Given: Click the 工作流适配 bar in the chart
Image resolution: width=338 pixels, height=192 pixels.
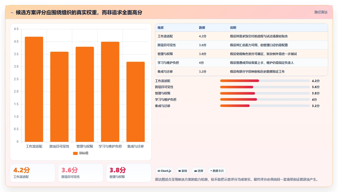Looking at the screenshot, I should (x=34, y=89).
